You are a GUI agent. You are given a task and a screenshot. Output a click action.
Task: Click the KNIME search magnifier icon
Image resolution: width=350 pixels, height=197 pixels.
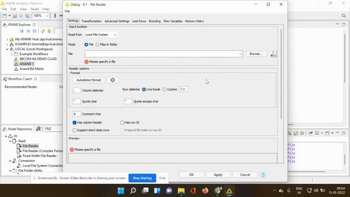click(x=343, y=16)
